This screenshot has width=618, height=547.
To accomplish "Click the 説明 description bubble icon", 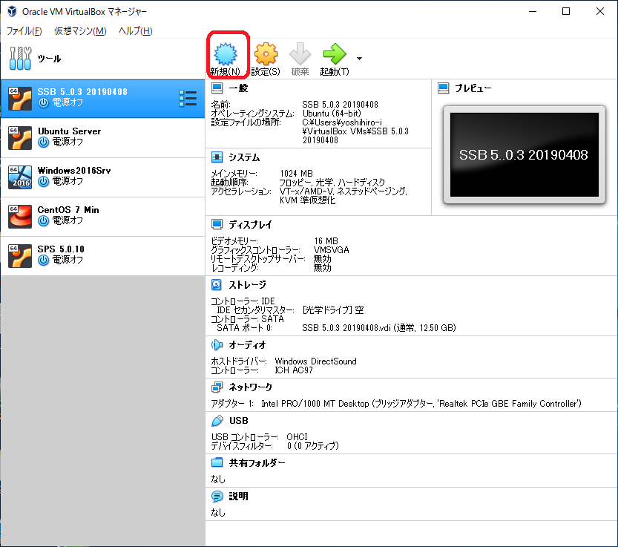I will pyautogui.click(x=217, y=496).
